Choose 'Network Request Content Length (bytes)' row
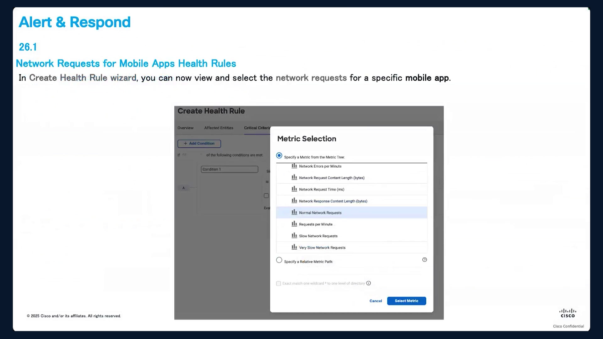603x339 pixels. pyautogui.click(x=352, y=178)
